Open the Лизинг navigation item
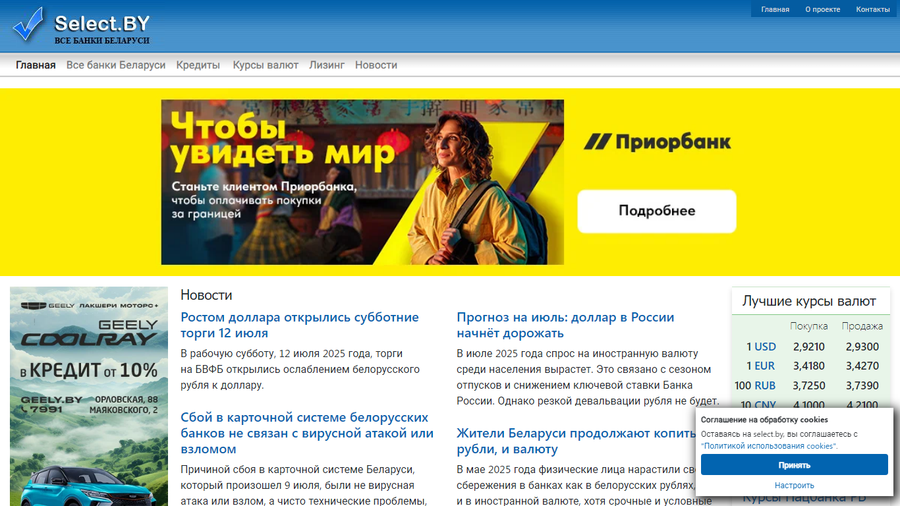This screenshot has height=506, width=900. coord(327,65)
